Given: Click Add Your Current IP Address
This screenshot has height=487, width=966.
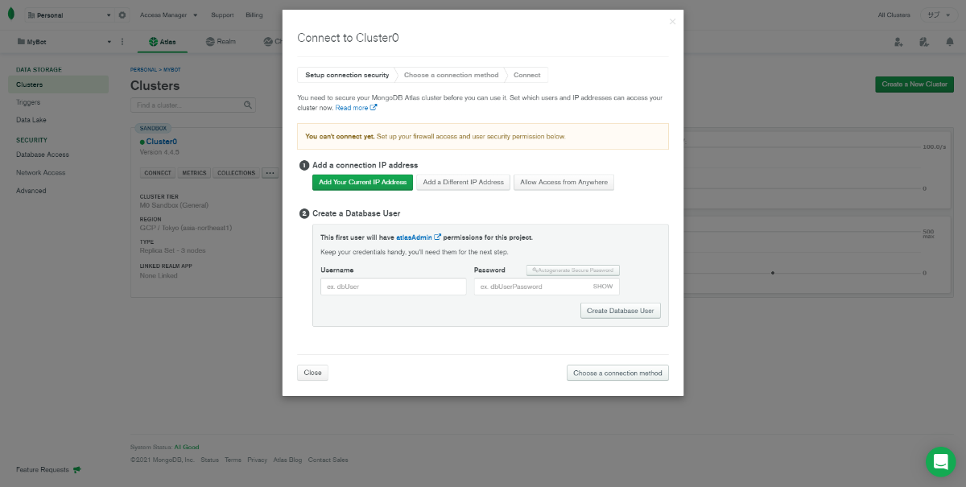Looking at the screenshot, I should point(362,182).
